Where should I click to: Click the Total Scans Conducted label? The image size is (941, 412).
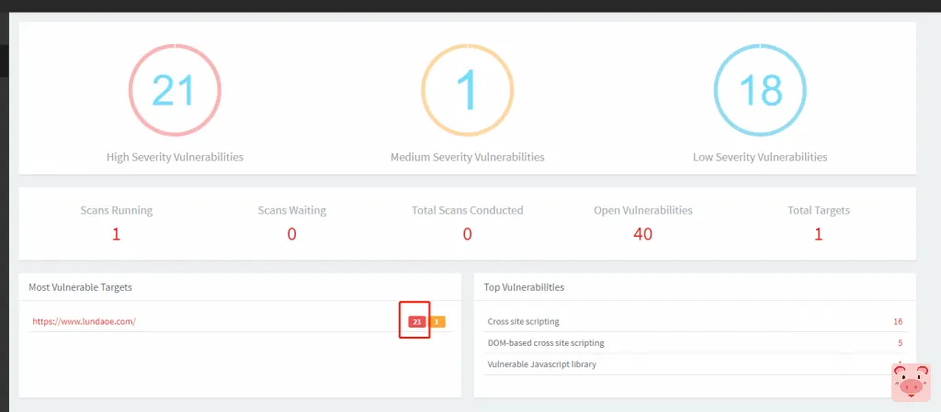click(x=468, y=210)
